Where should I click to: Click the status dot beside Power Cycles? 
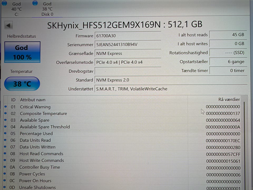click(5, 174)
